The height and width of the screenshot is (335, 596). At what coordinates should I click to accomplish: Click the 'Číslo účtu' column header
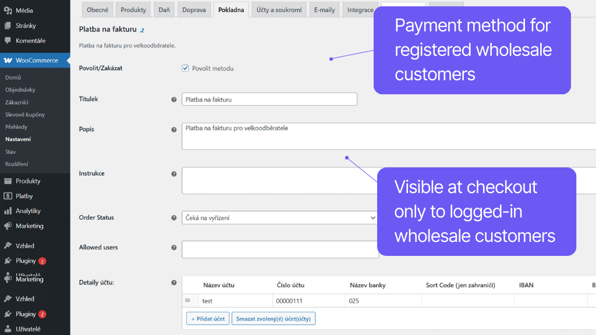[x=290, y=285]
